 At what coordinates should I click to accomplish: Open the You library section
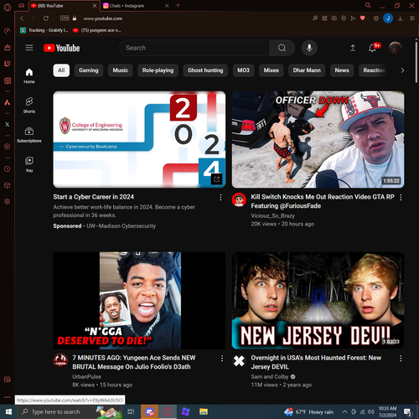(x=29, y=164)
